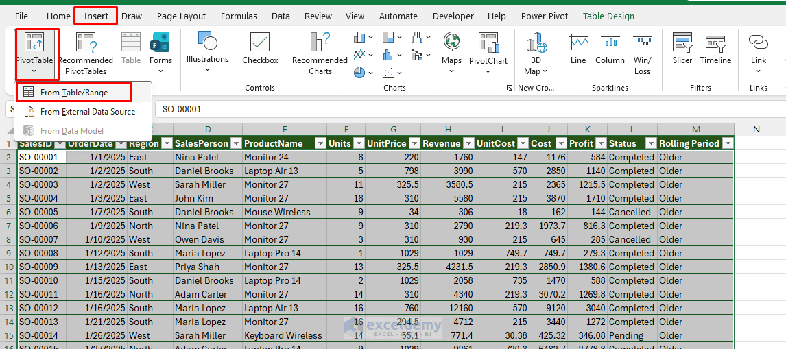
Task: Switch to the Review tab
Action: (x=318, y=16)
